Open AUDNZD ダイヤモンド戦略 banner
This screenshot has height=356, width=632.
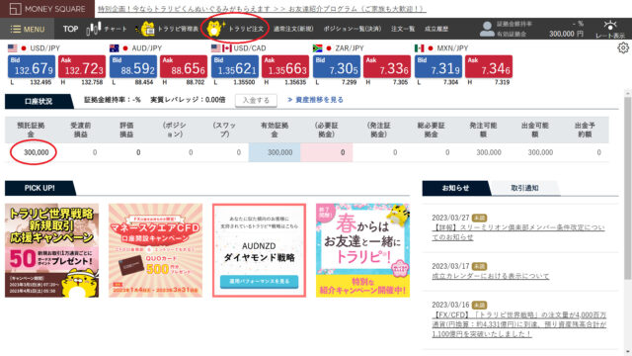coord(259,250)
